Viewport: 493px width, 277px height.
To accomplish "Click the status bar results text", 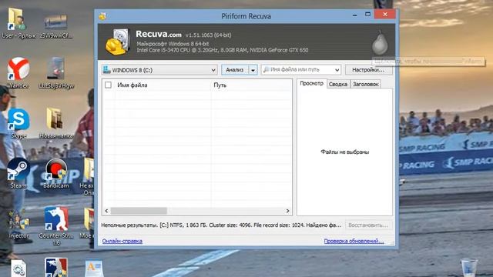I will tap(221, 225).
